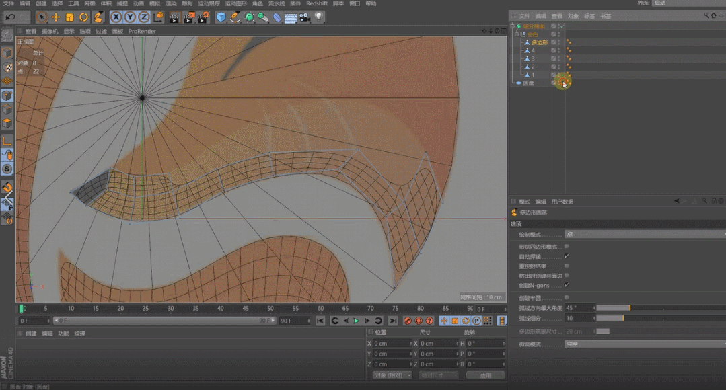
Task: Click the cube primitive icon
Action: pyautogui.click(x=221, y=17)
